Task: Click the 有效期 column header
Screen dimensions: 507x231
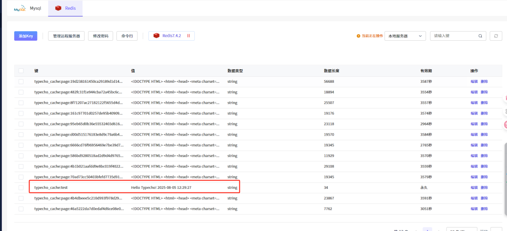Action: coord(426,71)
